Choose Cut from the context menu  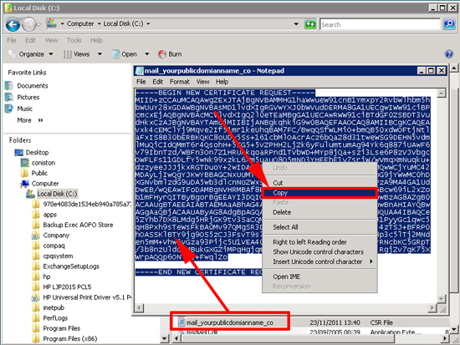click(x=319, y=183)
